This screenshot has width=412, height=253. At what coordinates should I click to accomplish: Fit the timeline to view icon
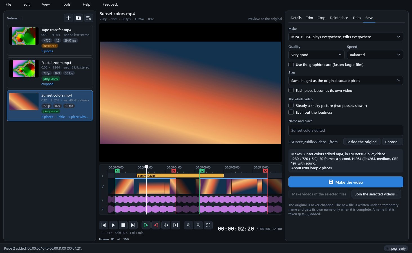coord(208,225)
